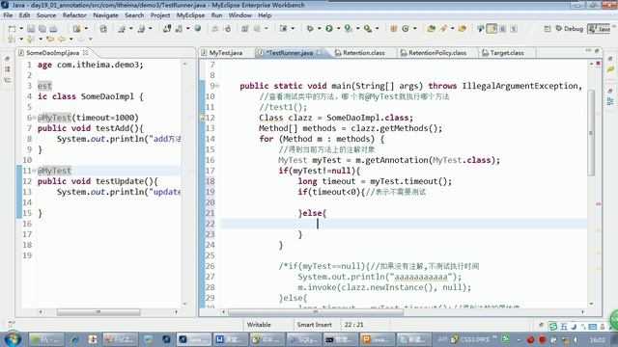The height and width of the screenshot is (347, 618).
Task: Click the Last Edit Location arrow icon
Action: [x=50, y=39]
